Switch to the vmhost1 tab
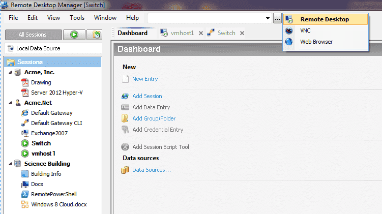Image resolution: width=382 pixels, height=214 pixels. tap(182, 33)
